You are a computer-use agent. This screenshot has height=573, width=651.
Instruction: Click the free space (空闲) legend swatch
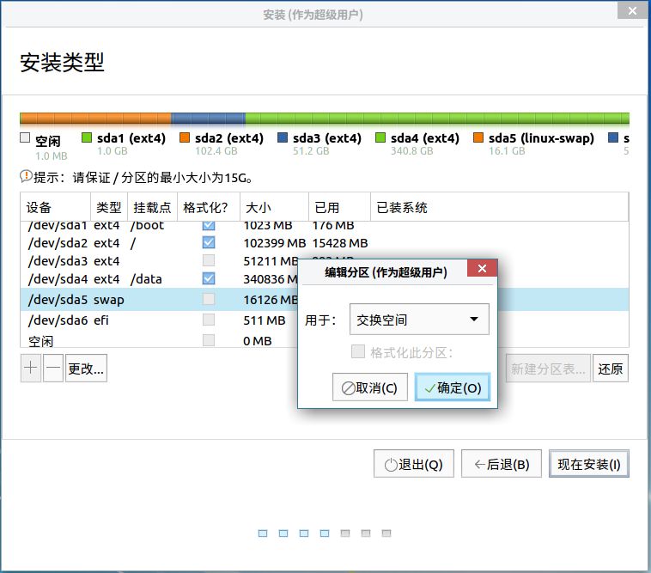point(25,137)
